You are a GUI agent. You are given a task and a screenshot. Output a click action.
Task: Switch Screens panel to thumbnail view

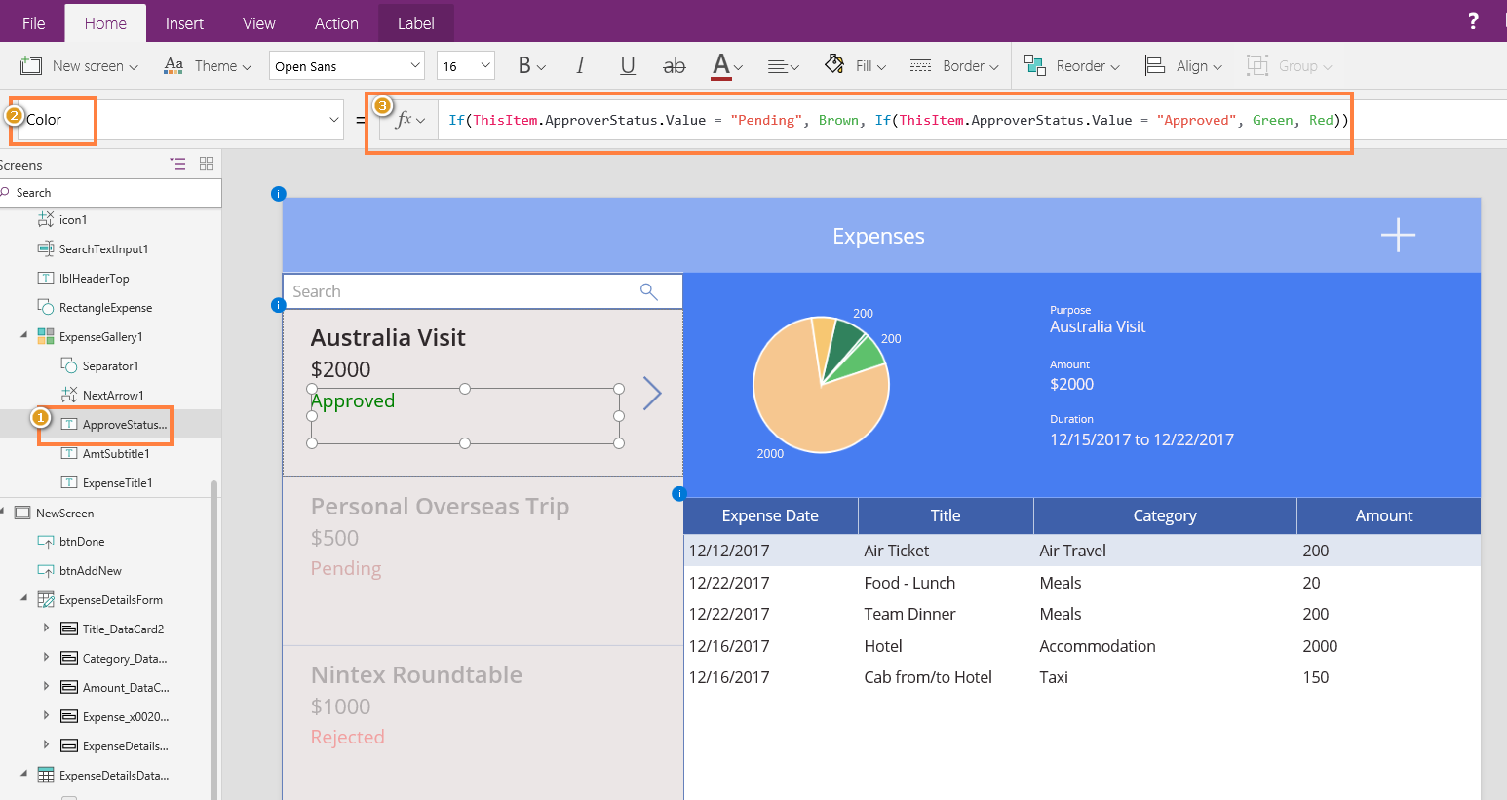(x=206, y=164)
